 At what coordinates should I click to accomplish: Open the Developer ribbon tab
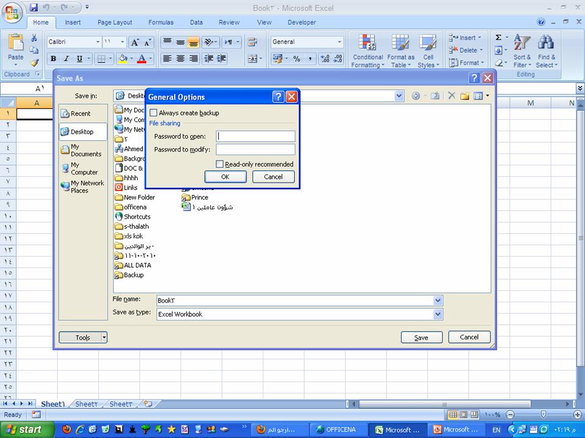pyautogui.click(x=302, y=23)
